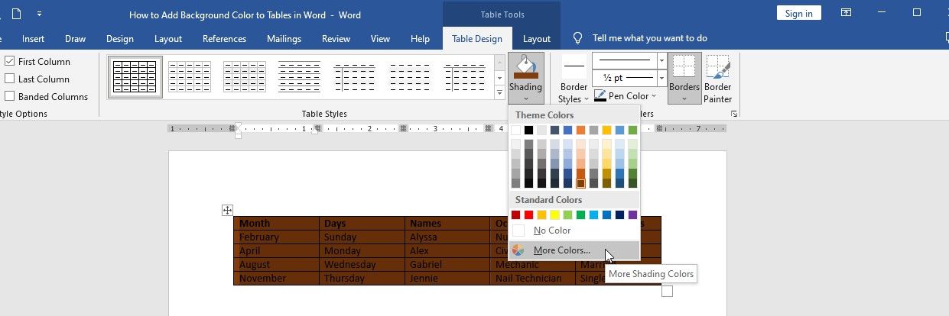The width and height of the screenshot is (949, 316).
Task: Toggle the First Column checkbox
Action: [10, 61]
